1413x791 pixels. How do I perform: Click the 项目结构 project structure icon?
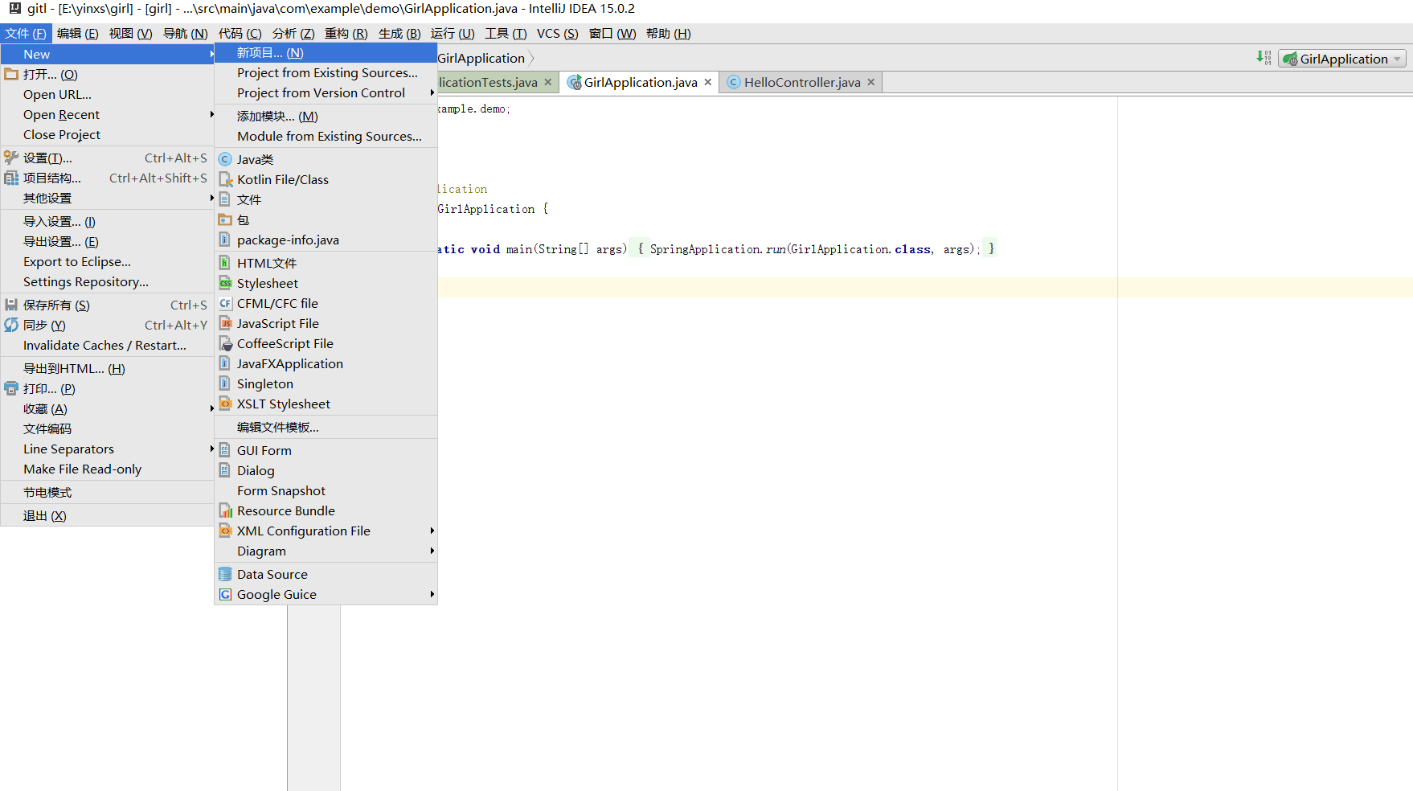coord(11,178)
